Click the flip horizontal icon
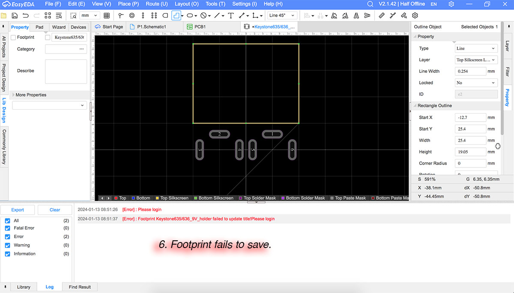Viewport: 514px width, 293px height. tap(356, 15)
